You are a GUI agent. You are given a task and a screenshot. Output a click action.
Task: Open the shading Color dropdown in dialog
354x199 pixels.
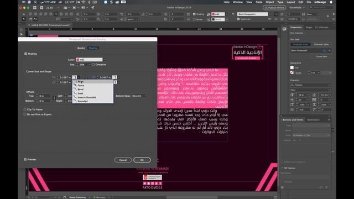[104, 60]
